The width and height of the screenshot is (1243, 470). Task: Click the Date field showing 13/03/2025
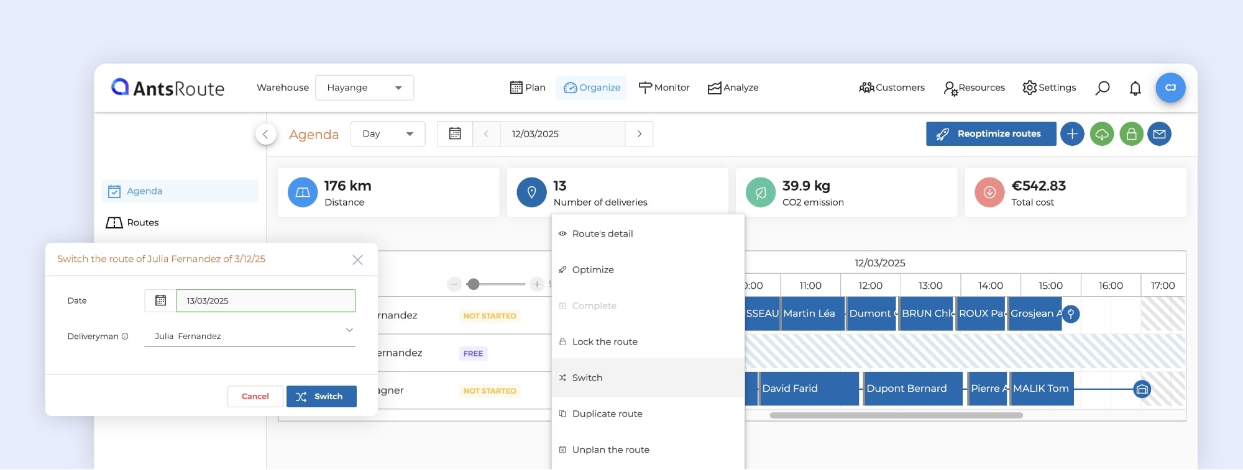(x=265, y=301)
